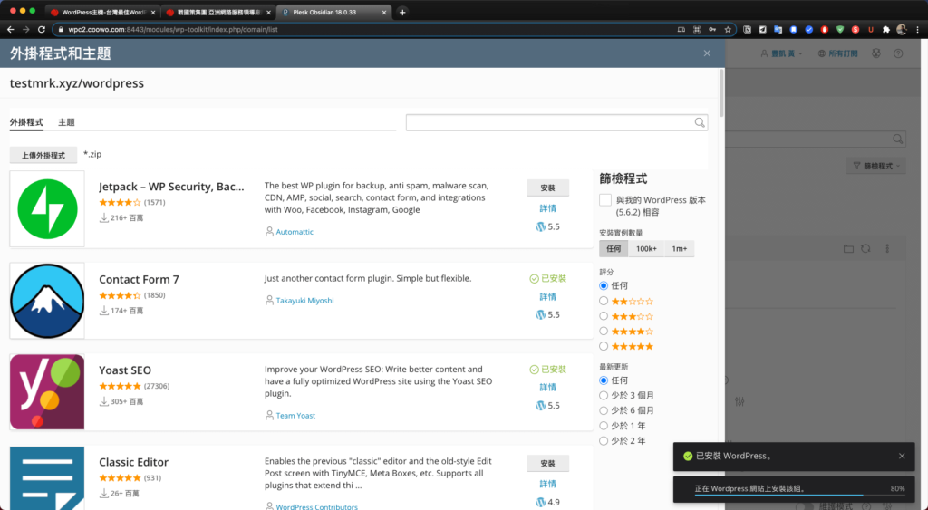This screenshot has height=510, width=928.
Task: Click the password key icon in address bar
Action: pyautogui.click(x=712, y=29)
